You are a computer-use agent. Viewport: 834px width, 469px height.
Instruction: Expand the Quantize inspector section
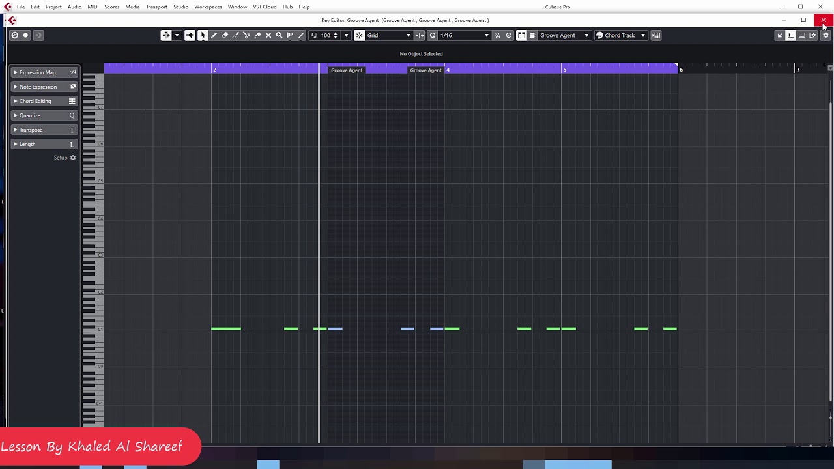click(44, 115)
